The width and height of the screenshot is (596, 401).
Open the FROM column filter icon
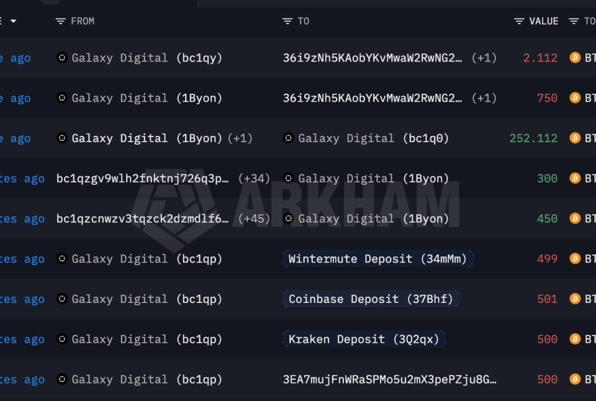click(x=60, y=21)
